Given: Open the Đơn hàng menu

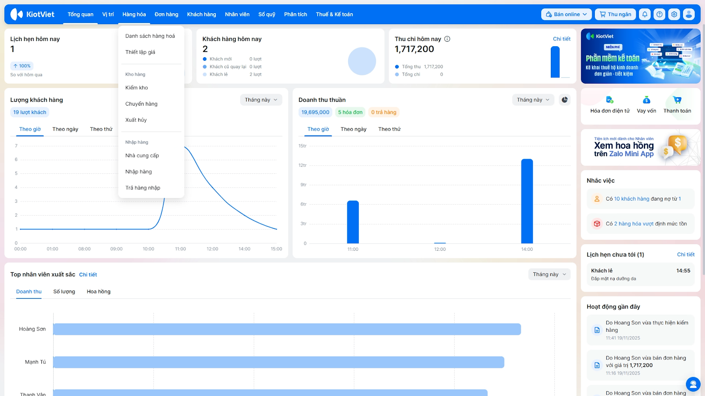Looking at the screenshot, I should point(167,15).
